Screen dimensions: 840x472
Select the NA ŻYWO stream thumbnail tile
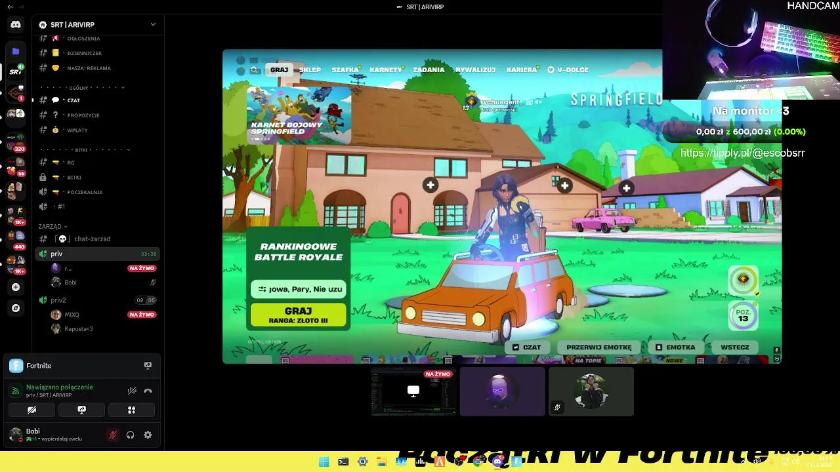413,391
